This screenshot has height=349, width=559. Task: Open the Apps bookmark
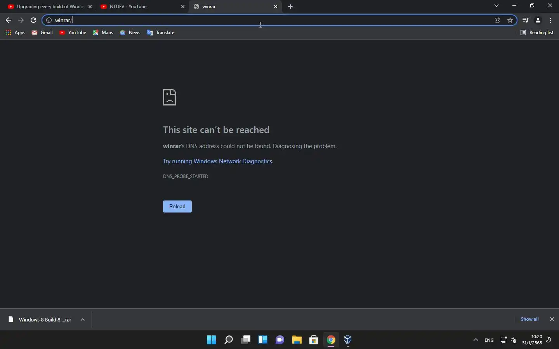(x=16, y=33)
